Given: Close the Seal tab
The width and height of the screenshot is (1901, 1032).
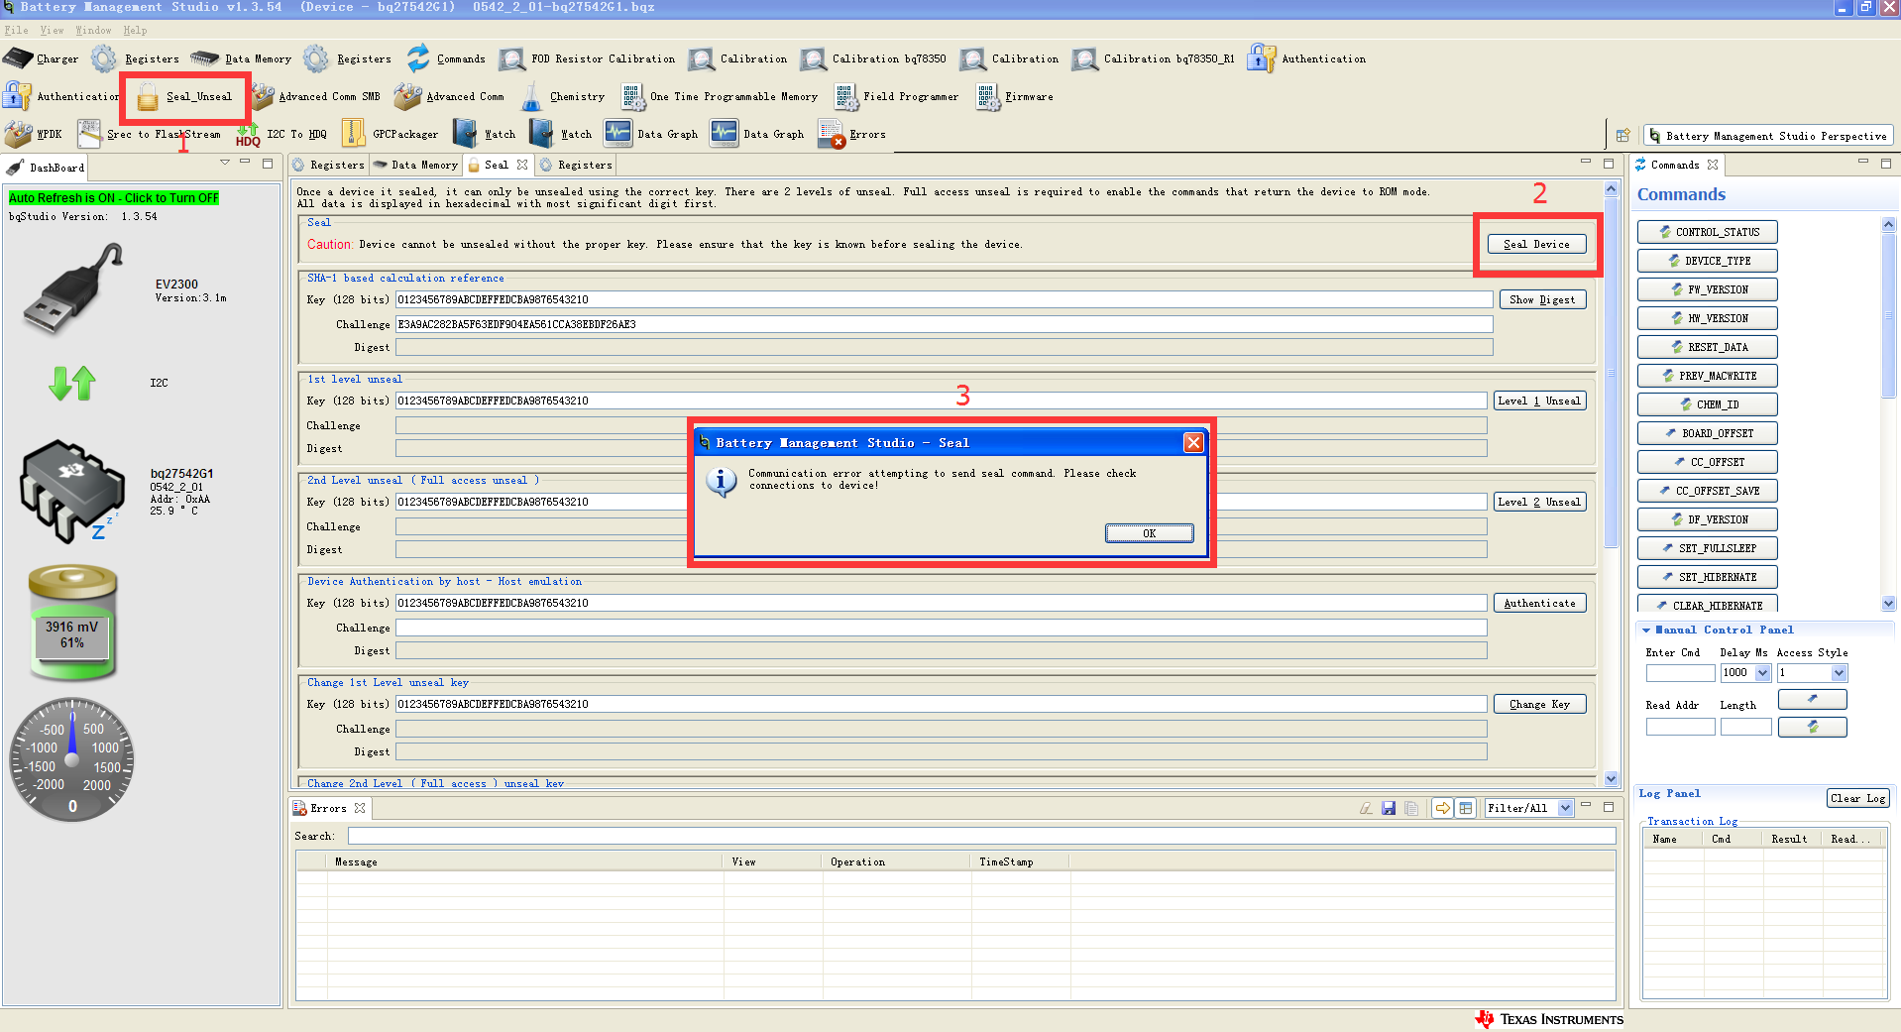Looking at the screenshot, I should coord(522,165).
